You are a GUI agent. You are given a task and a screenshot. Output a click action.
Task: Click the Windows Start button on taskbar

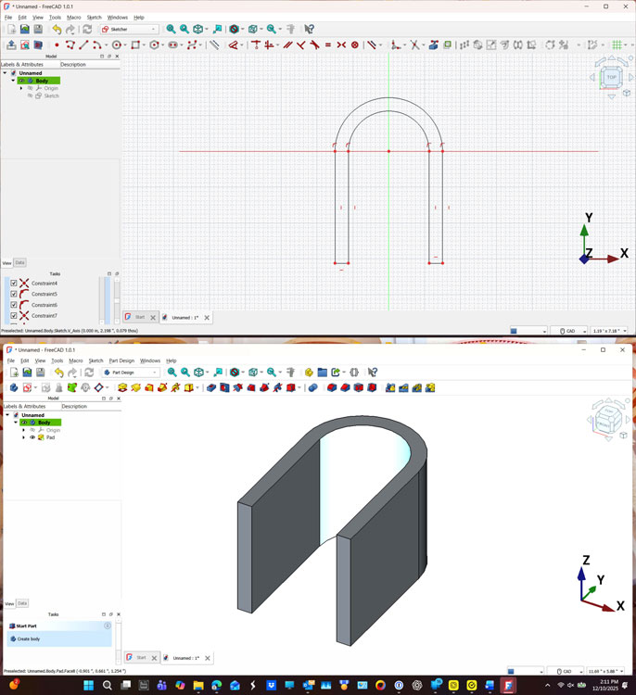(x=89, y=686)
